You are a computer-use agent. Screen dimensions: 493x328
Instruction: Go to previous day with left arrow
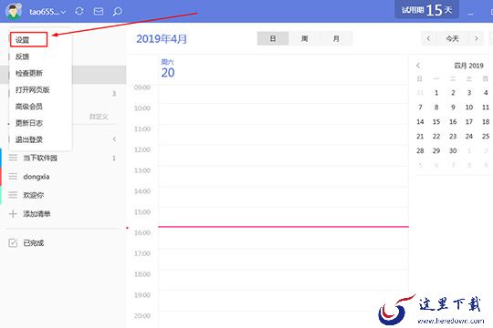(x=428, y=38)
